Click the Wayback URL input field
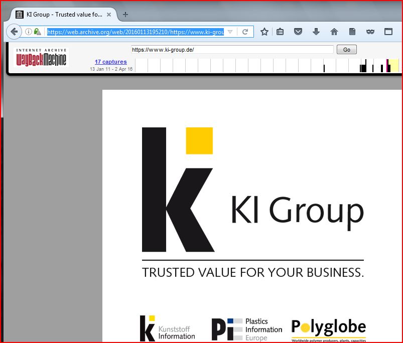Image resolution: width=403 pixels, height=343 pixels. (x=232, y=50)
